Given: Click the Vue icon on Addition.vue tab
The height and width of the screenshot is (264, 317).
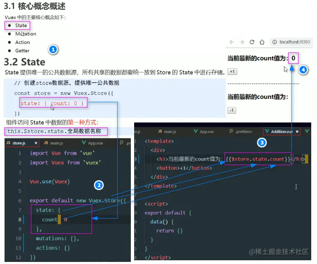Looking at the screenshot, I should 267,131.
